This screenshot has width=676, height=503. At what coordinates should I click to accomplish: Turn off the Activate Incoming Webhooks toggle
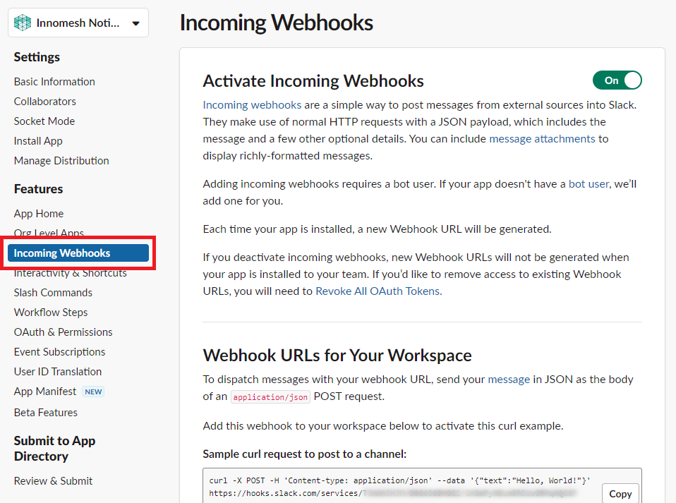(x=617, y=80)
